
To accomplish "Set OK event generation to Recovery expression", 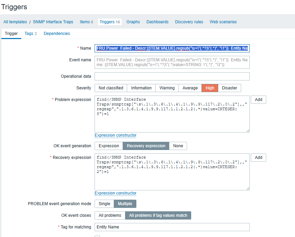I will [146, 146].
